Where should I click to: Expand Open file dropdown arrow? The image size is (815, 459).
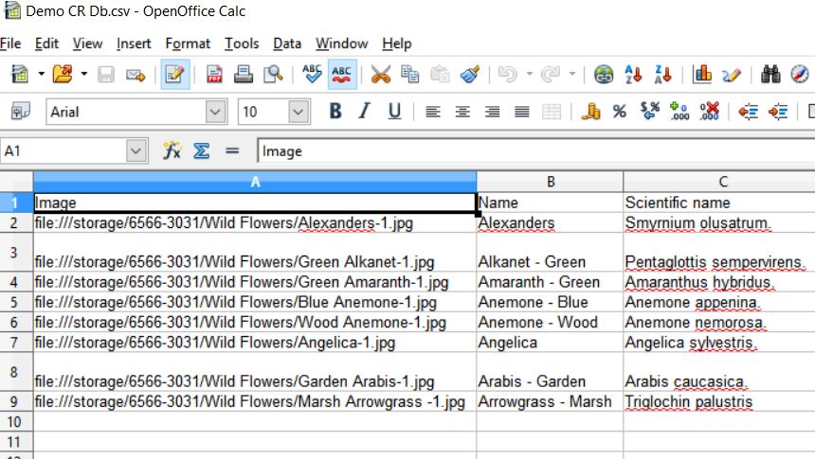tap(83, 74)
